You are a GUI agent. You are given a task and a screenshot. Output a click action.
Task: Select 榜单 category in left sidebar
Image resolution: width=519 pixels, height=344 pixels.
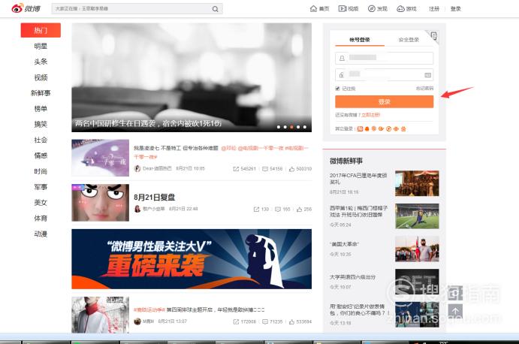tap(41, 109)
